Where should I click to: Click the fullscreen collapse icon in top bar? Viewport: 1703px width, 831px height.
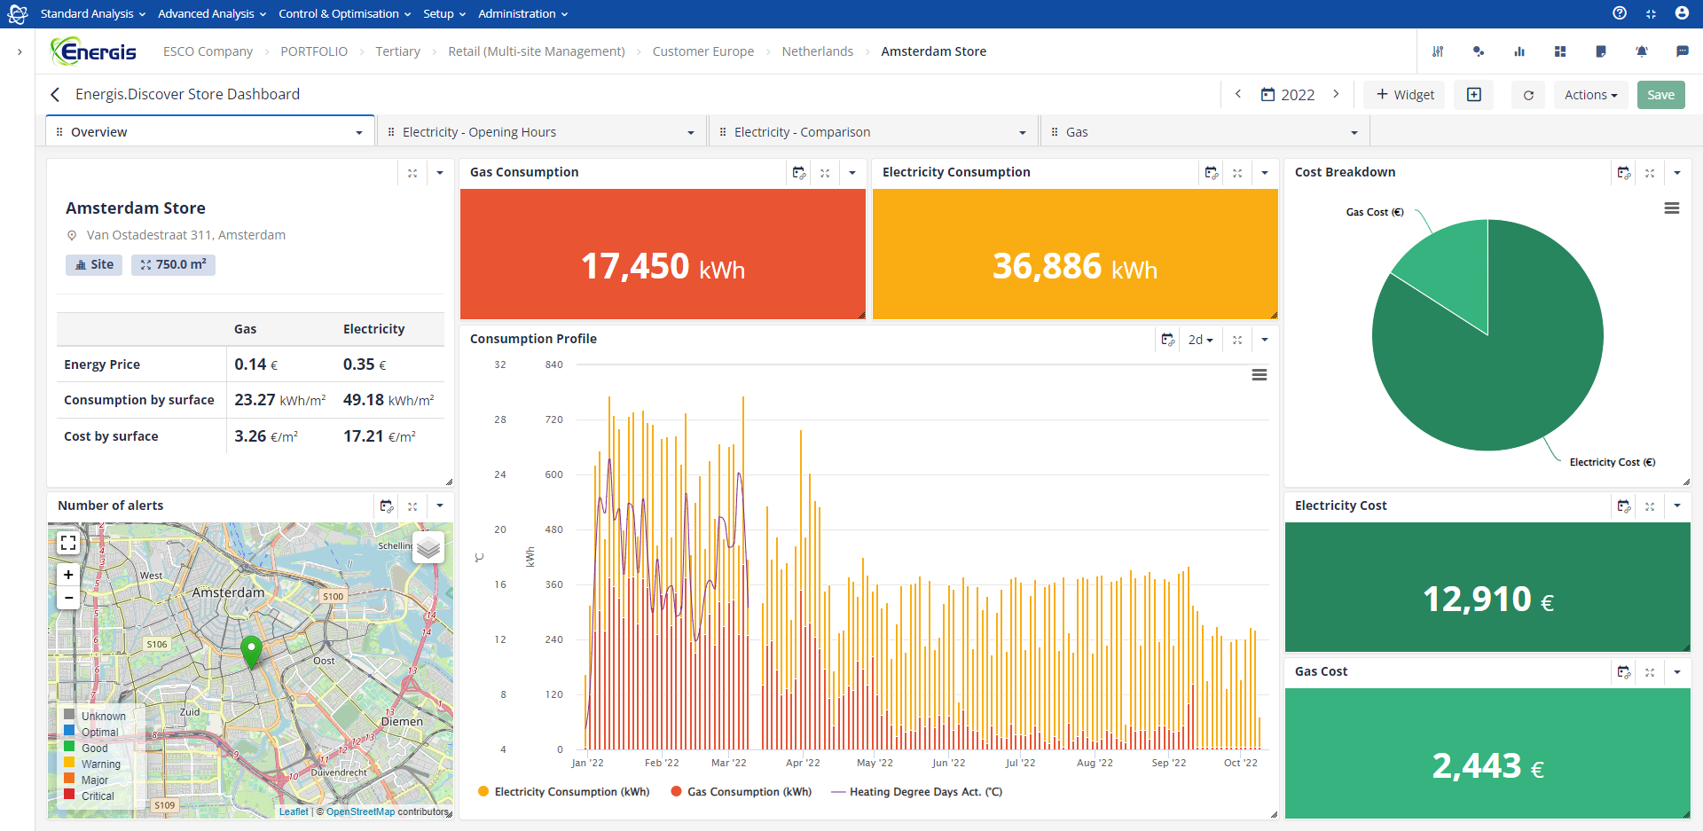tap(1651, 13)
